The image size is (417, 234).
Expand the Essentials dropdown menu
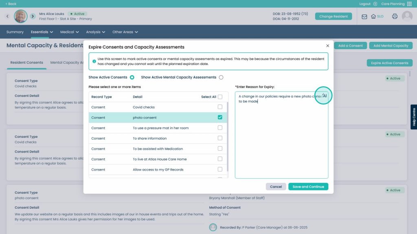[42, 32]
